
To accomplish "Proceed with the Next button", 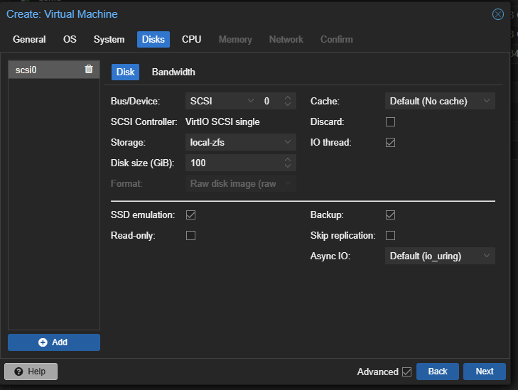I will pyautogui.click(x=484, y=372).
